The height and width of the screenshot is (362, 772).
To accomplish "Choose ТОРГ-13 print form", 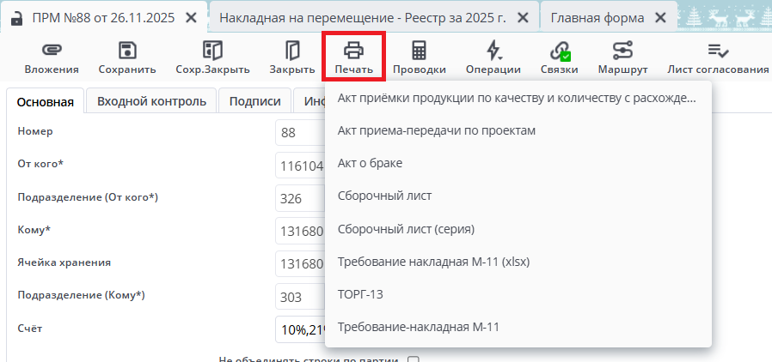I will click(x=518, y=294).
